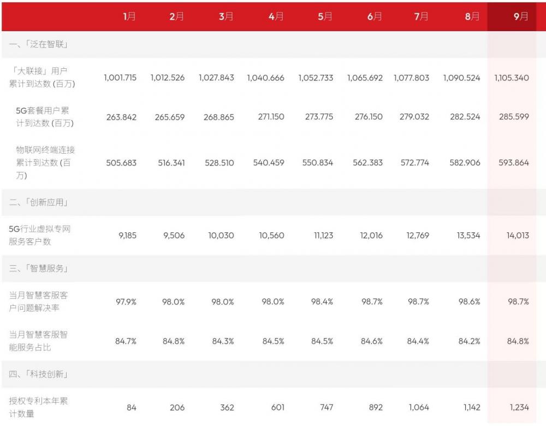Click the value 14,013
The width and height of the screenshot is (546, 426).
518,236
